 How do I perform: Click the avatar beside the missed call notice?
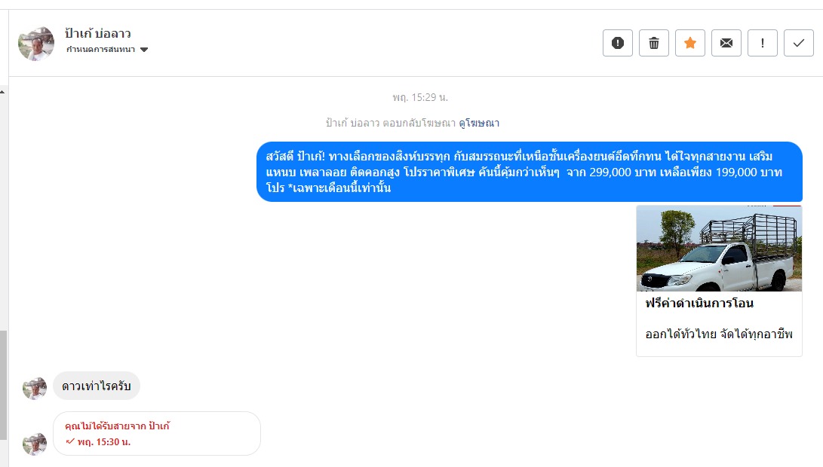35,444
